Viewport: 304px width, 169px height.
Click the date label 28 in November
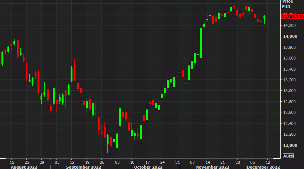238,162
